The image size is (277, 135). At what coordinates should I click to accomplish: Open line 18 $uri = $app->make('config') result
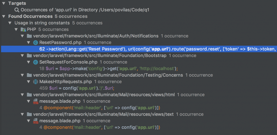(x=108, y=69)
